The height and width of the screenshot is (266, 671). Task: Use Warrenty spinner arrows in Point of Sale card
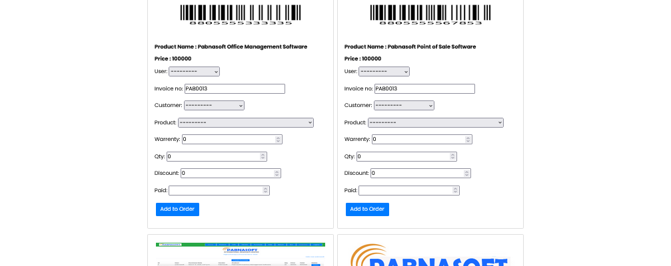[468, 139]
